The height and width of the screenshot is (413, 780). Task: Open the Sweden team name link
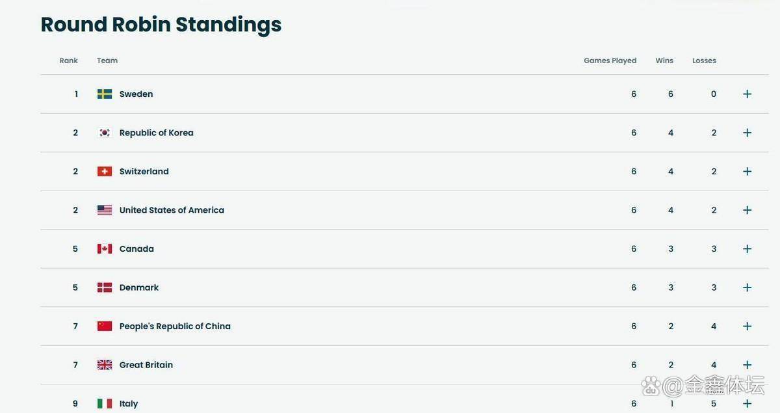point(136,94)
